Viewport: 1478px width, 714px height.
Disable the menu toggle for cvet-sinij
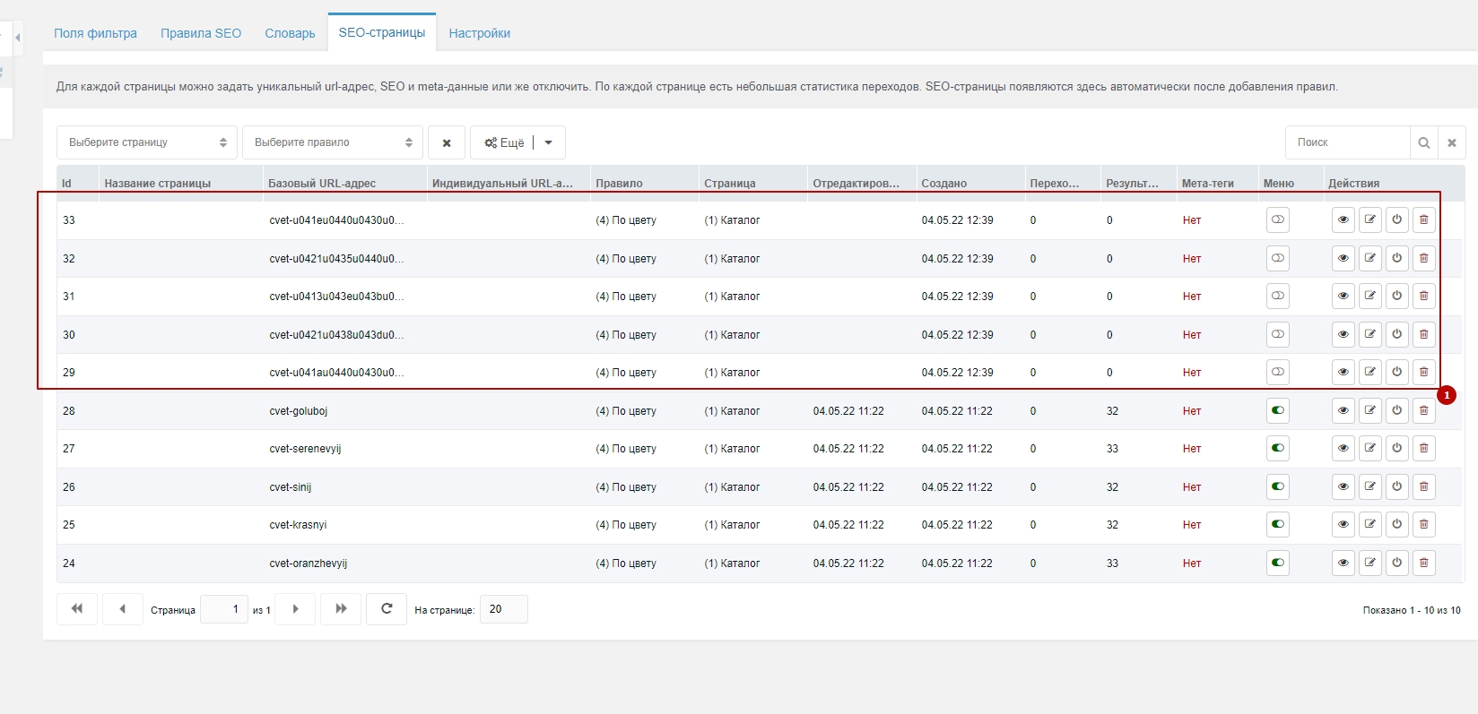(x=1277, y=486)
